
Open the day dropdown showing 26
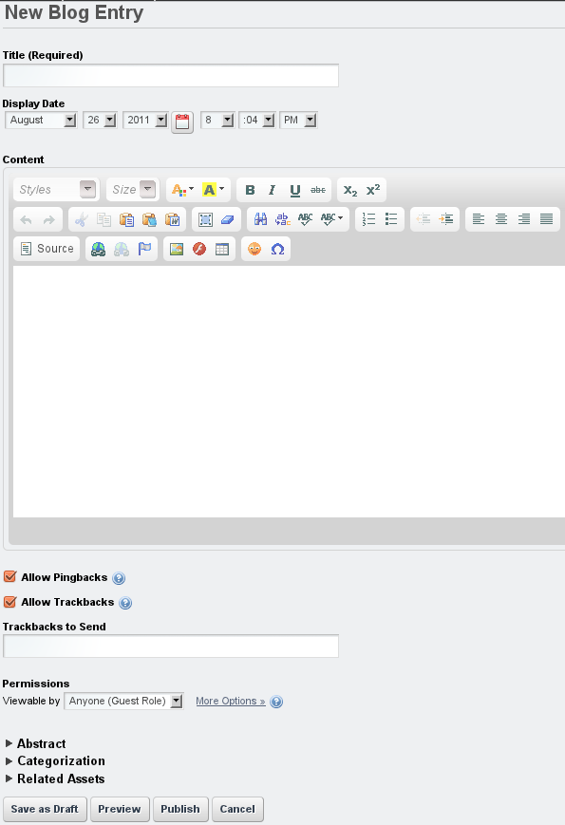pos(100,120)
